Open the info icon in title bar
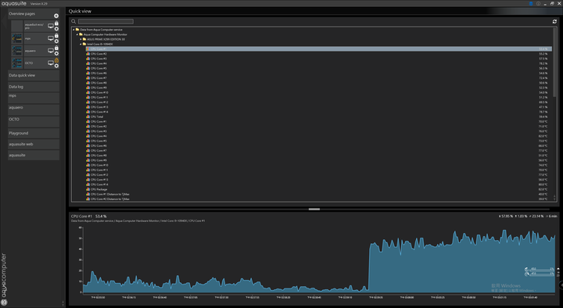The width and height of the screenshot is (563, 308). pos(538,4)
